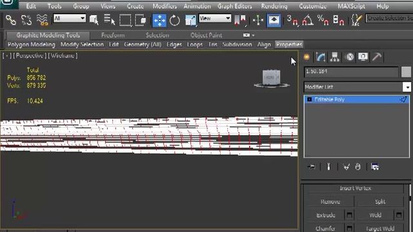Open the Animation menu
This screenshot has width=413, height=232.
tap(197, 6)
